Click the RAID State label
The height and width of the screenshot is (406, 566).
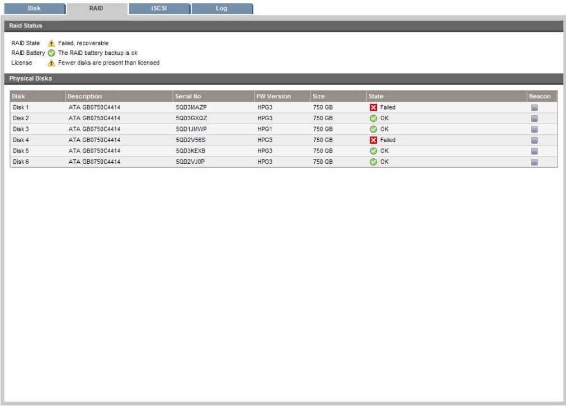pyautogui.click(x=26, y=43)
